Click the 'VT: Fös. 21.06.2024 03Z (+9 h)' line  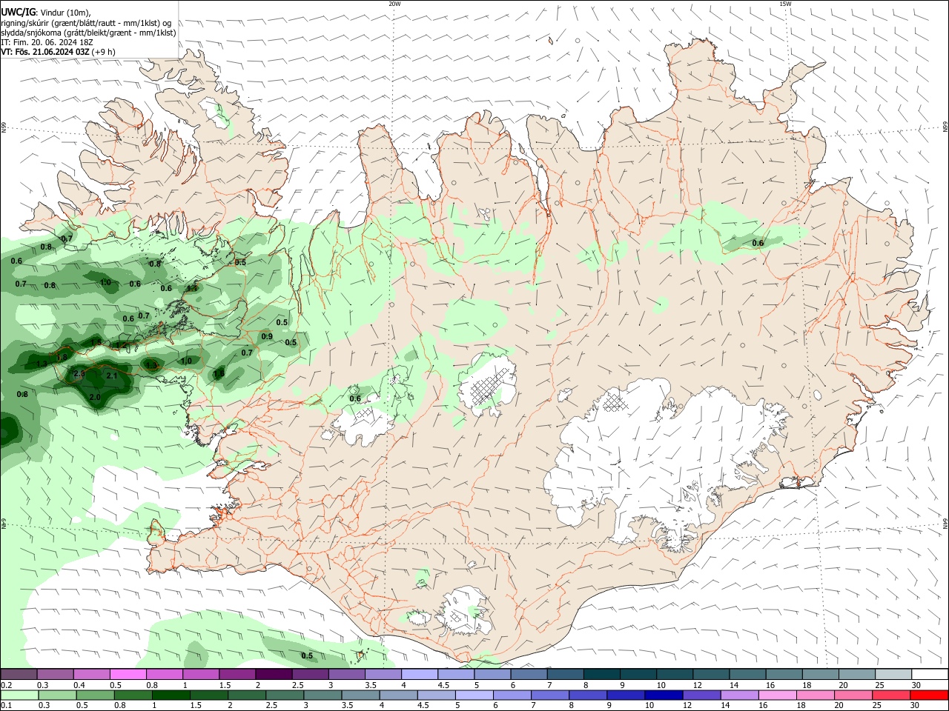[x=58, y=52]
